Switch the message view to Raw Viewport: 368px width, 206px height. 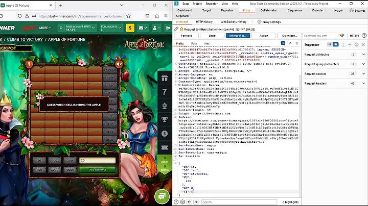[194, 43]
